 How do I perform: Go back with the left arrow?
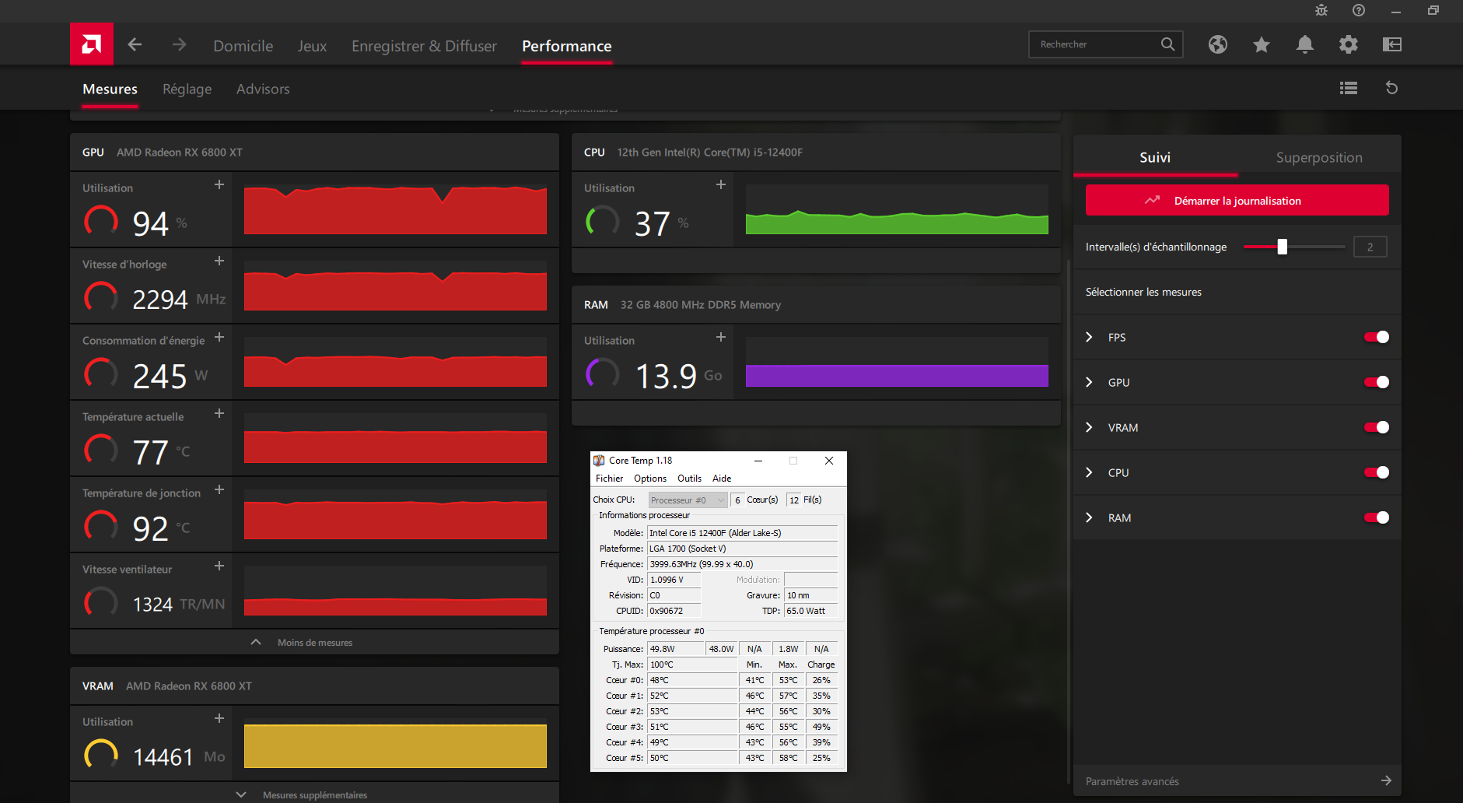click(135, 44)
